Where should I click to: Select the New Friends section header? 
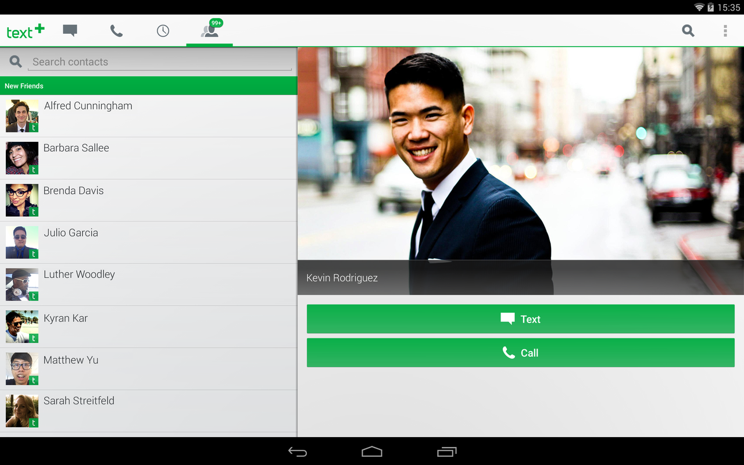pos(148,85)
